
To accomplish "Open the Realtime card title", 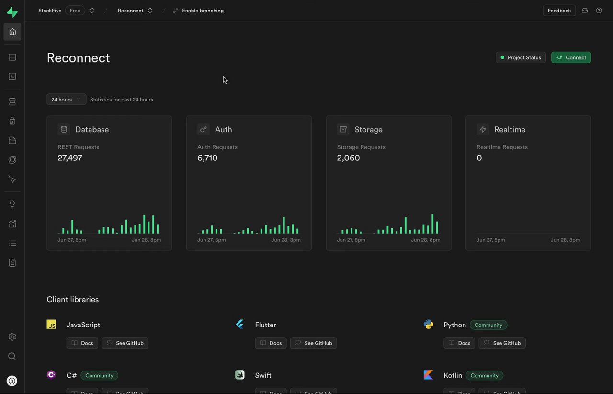I will (510, 129).
